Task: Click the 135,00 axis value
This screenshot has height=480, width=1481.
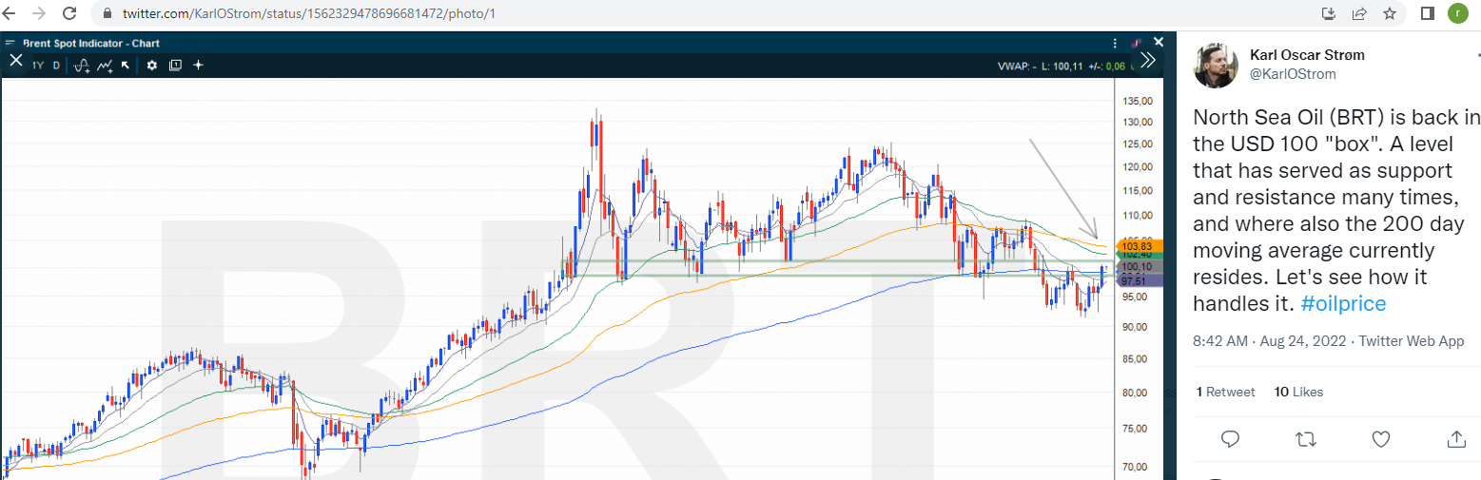Action: click(1138, 101)
